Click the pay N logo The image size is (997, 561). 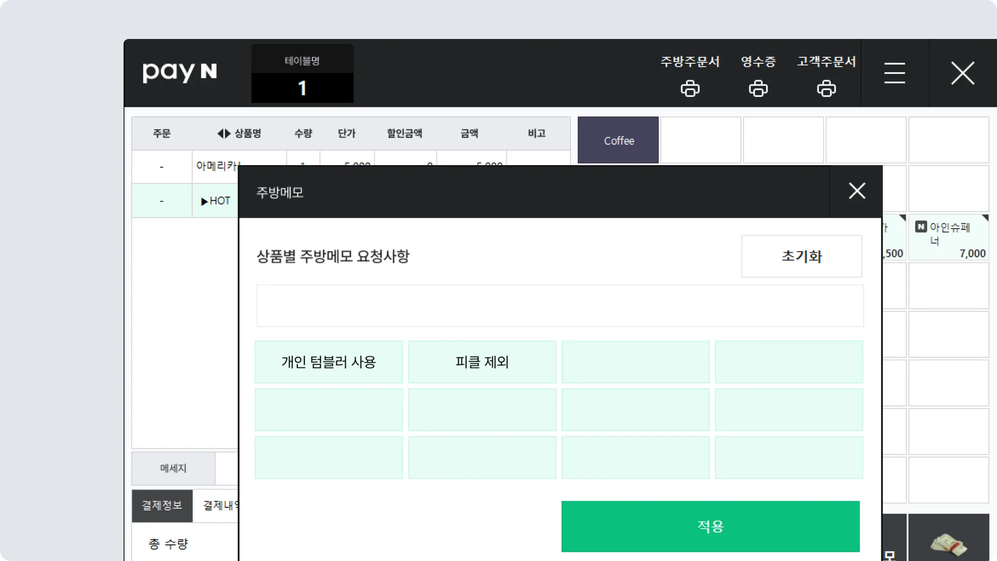[180, 73]
